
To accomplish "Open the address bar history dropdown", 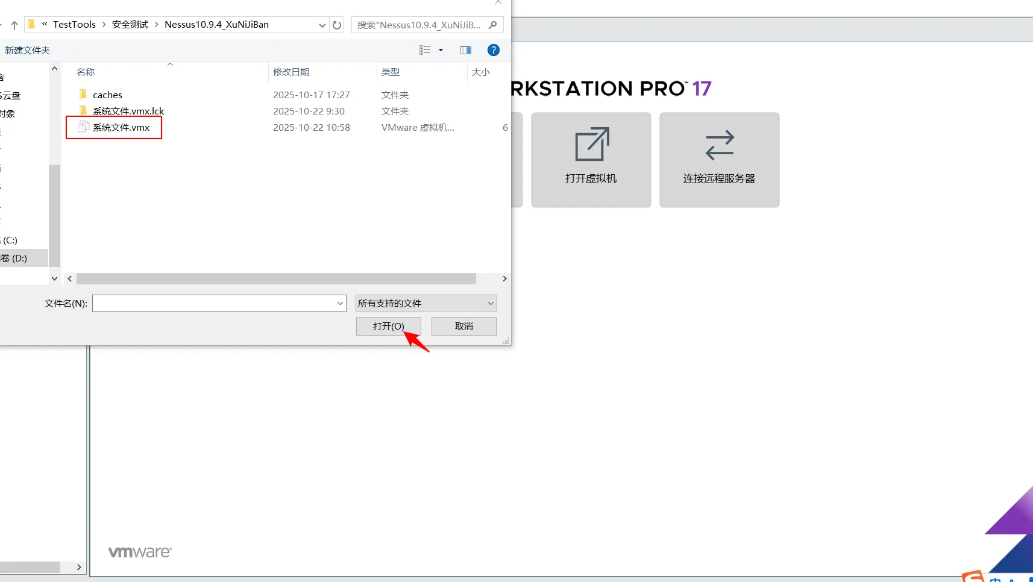I will [x=322, y=25].
